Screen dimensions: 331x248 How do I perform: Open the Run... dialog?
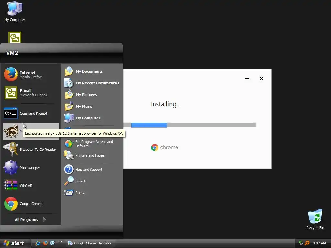point(92,193)
